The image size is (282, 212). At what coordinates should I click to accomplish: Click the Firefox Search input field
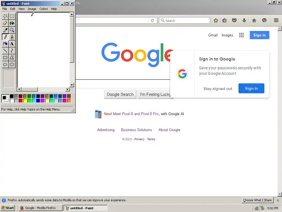(185, 20)
